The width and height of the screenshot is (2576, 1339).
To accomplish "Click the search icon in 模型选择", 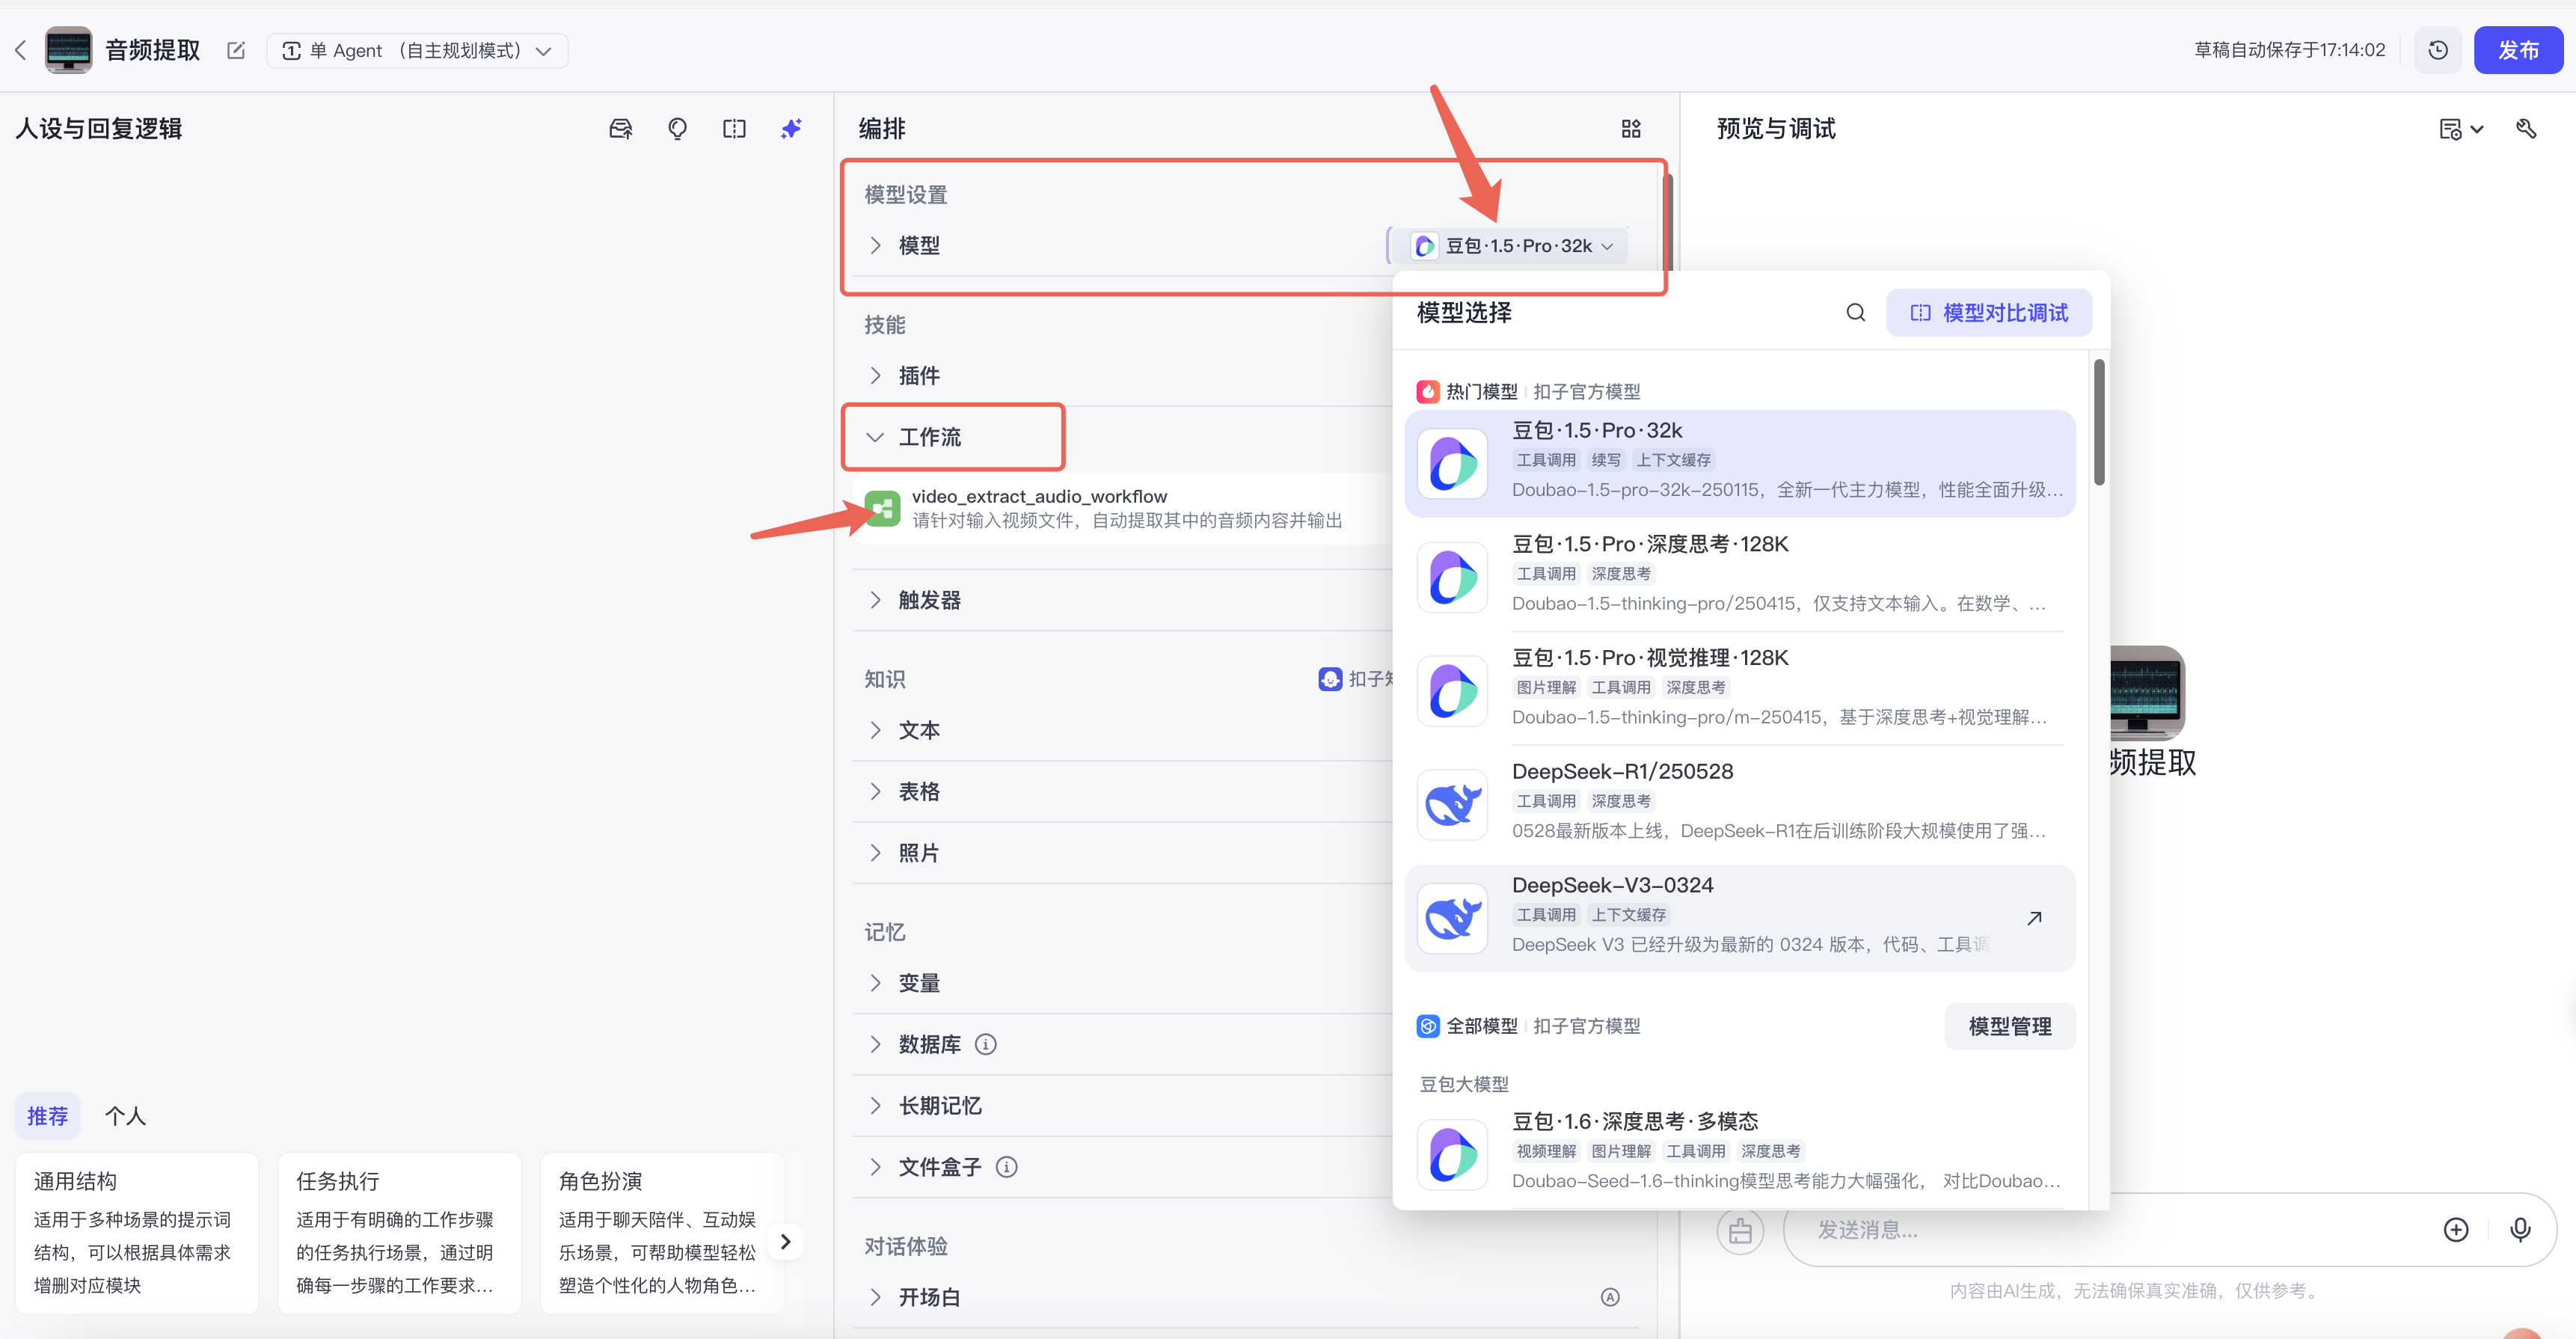I will click(1855, 313).
